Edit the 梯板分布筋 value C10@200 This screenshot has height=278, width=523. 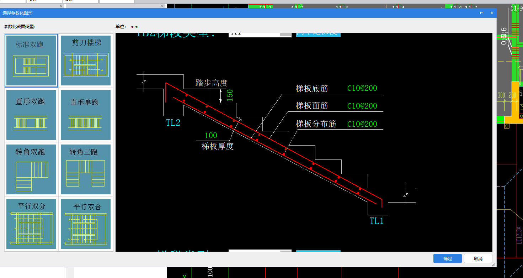pos(362,124)
